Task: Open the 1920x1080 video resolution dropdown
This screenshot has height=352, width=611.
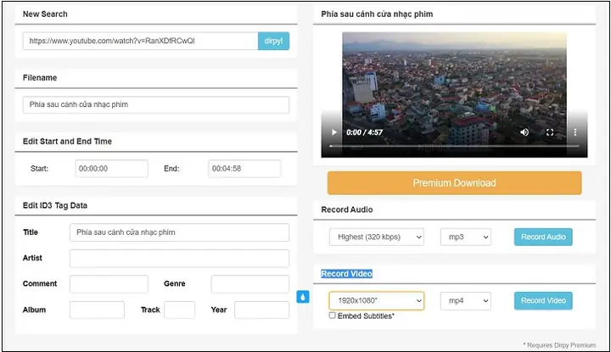Action: (x=377, y=300)
